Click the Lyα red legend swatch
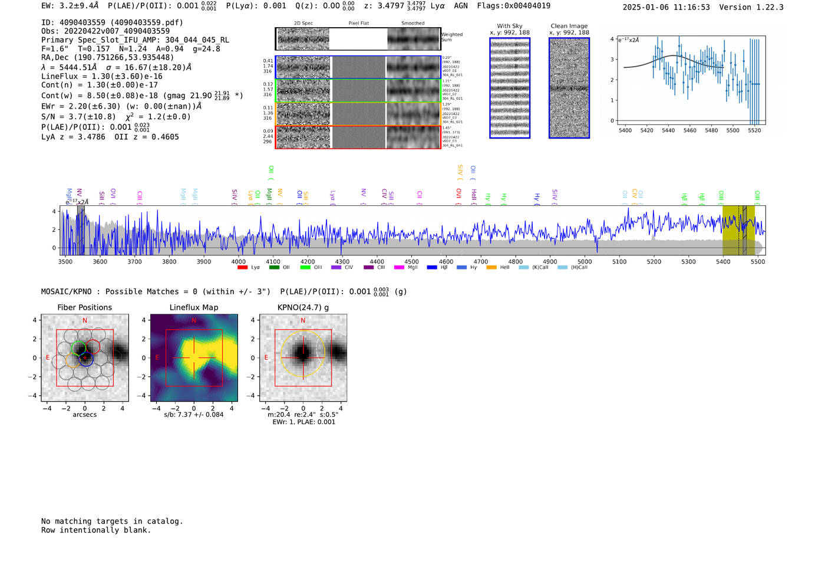Viewport: 825px width, 562px height. click(x=242, y=268)
